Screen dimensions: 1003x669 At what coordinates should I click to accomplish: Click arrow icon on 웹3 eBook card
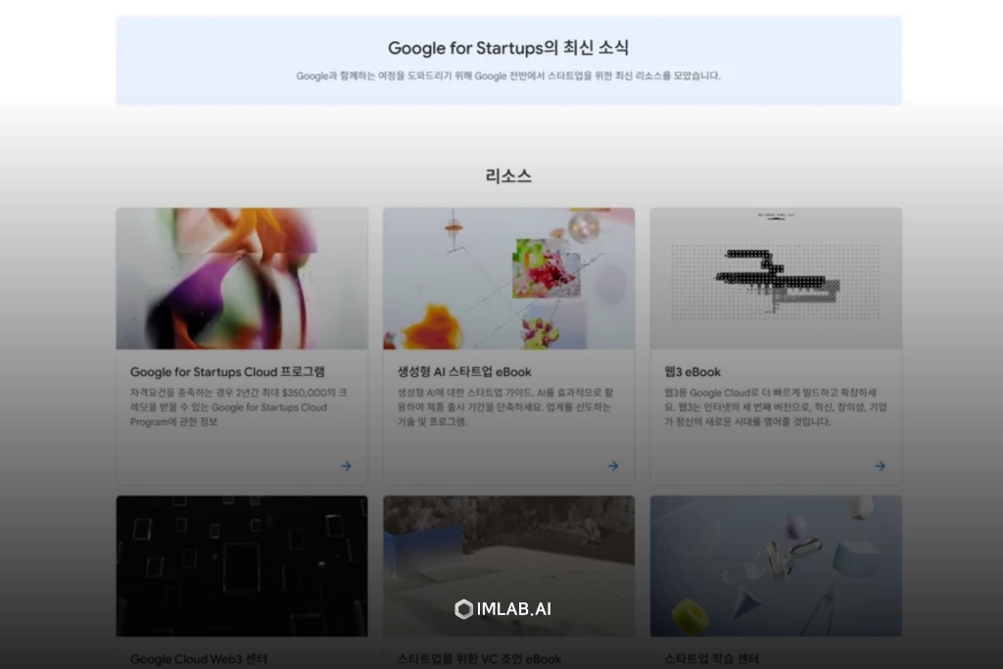coord(881,466)
